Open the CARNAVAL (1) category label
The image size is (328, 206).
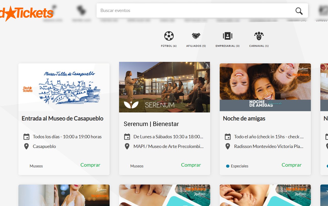pos(259,46)
